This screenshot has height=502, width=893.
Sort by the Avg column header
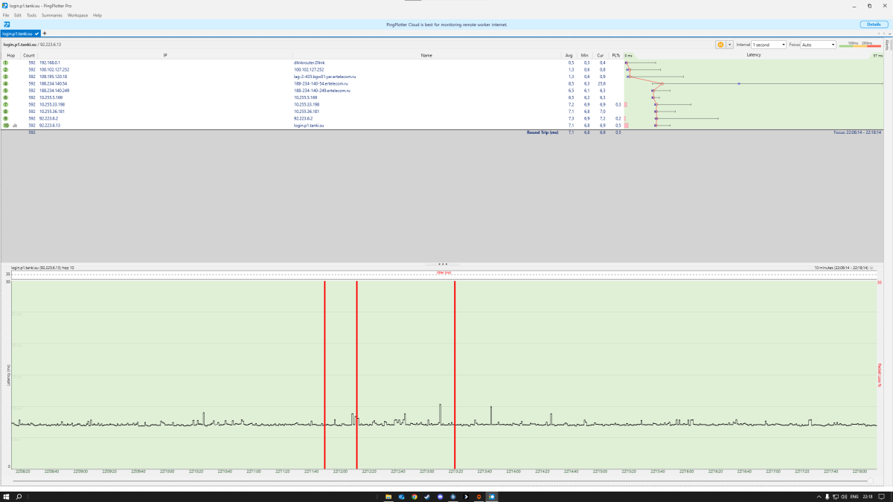(x=570, y=55)
